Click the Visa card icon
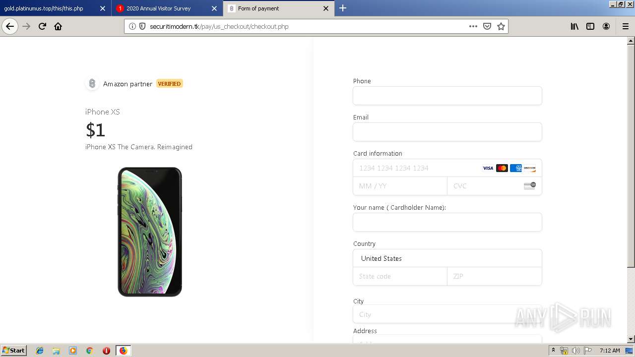 [488, 168]
